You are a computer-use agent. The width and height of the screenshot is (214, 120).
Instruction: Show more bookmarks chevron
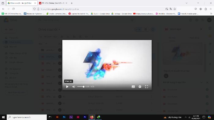coord(211,14)
